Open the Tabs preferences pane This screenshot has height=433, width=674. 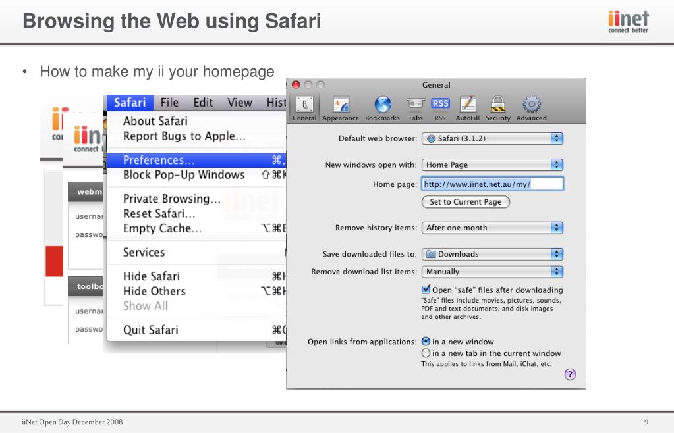(415, 108)
